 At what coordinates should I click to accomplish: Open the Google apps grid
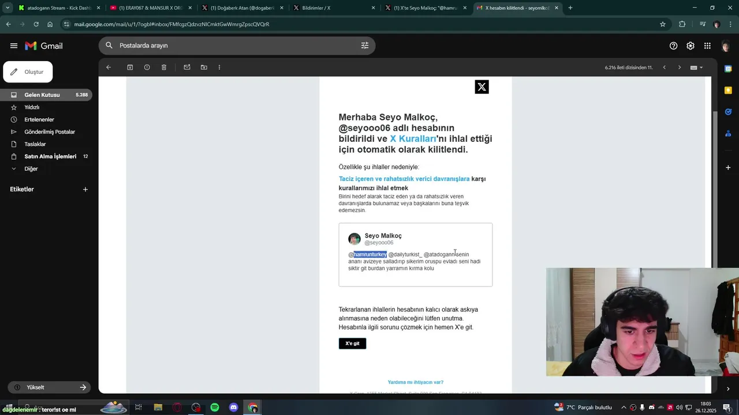(x=707, y=46)
